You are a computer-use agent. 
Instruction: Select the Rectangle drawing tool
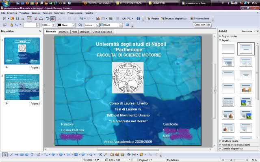21,155
